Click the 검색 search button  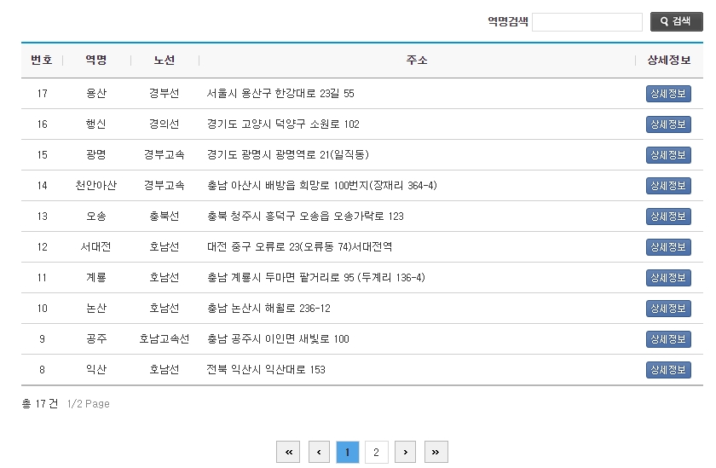pyautogui.click(x=676, y=21)
